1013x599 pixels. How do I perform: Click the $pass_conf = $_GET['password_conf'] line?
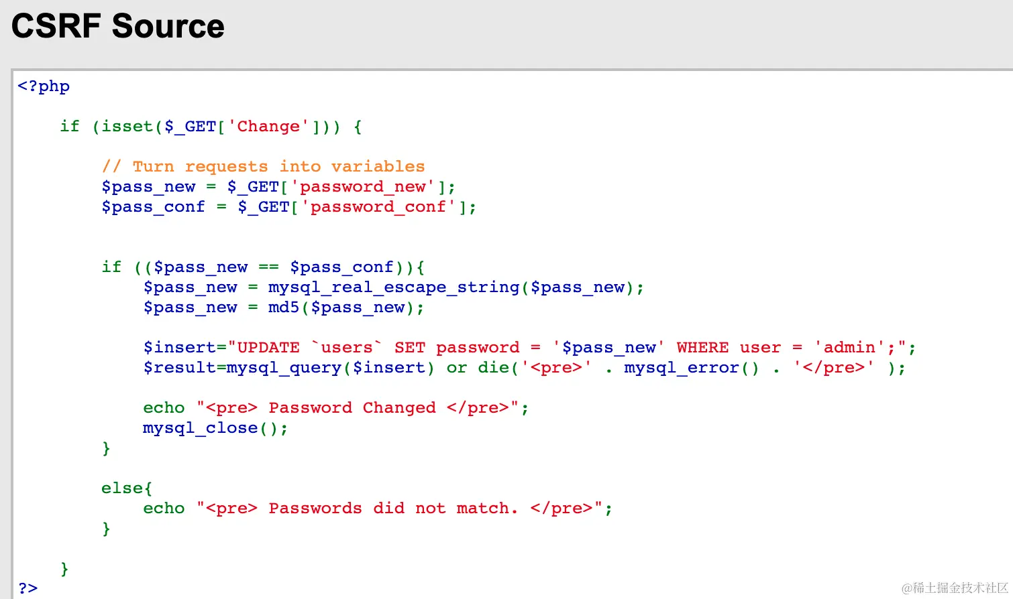click(x=289, y=207)
